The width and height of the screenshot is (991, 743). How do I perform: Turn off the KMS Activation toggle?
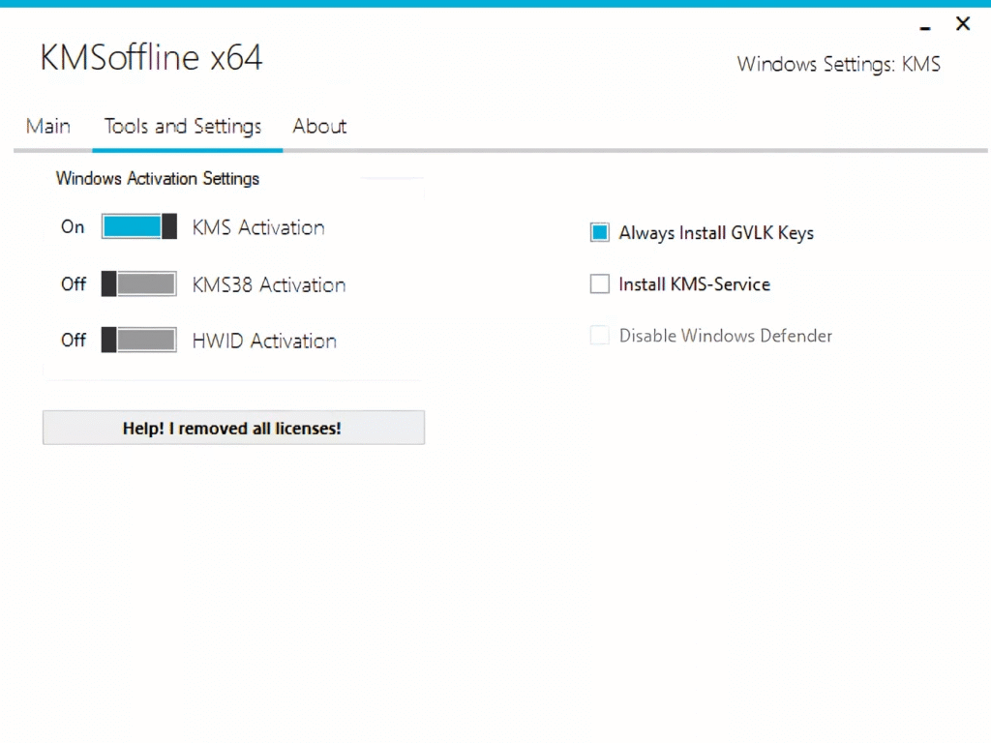click(138, 226)
